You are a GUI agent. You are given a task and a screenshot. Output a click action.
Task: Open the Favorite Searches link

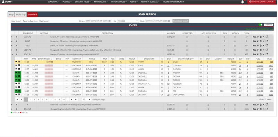coord(30,21)
